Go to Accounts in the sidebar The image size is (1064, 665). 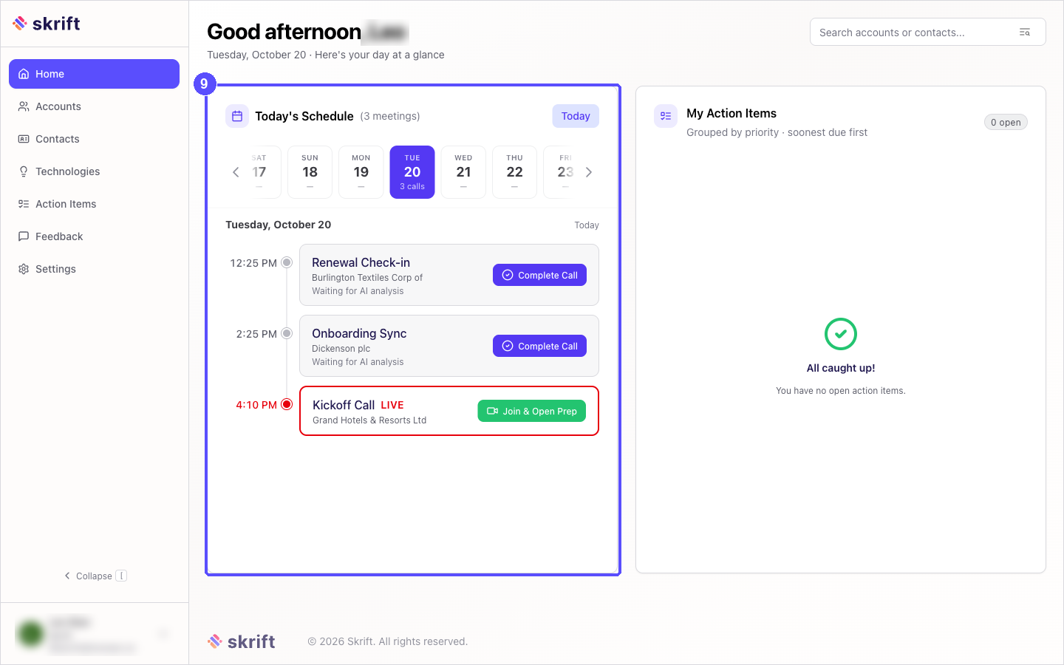click(94, 106)
